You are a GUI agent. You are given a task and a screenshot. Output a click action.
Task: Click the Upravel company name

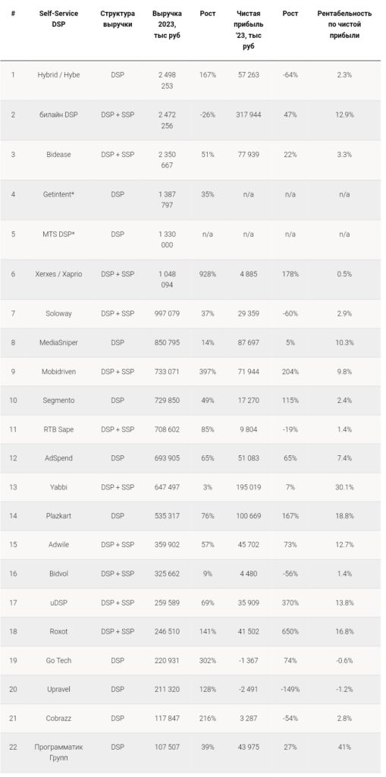[x=58, y=689]
